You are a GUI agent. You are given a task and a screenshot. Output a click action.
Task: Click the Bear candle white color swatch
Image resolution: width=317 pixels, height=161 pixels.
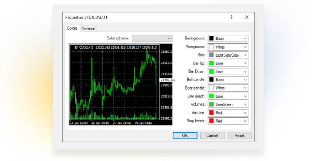tap(211, 88)
